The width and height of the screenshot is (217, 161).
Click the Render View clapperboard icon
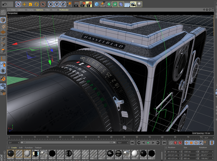[76, 4]
